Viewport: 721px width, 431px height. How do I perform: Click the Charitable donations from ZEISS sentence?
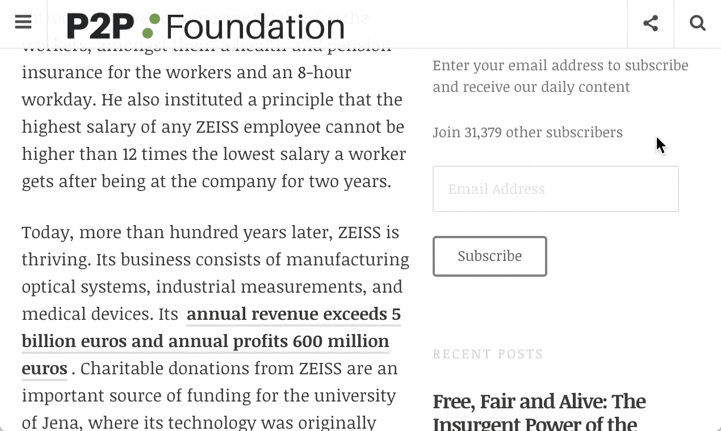(x=238, y=369)
